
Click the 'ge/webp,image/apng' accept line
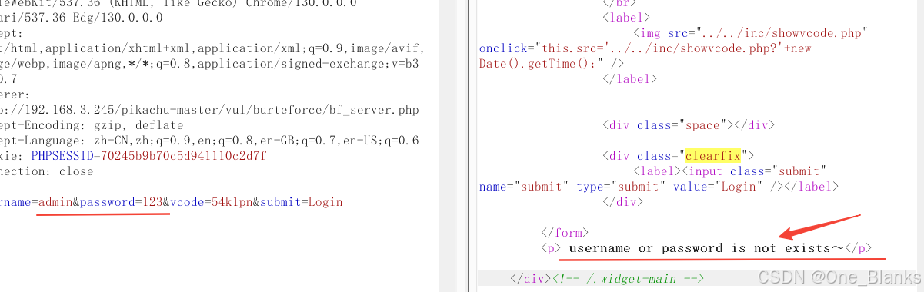[x=209, y=64]
